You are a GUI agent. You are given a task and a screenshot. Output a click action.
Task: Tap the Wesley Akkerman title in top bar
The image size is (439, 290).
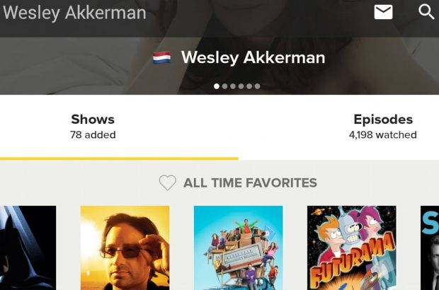pos(74,13)
